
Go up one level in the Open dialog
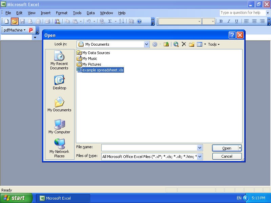(x=166, y=44)
